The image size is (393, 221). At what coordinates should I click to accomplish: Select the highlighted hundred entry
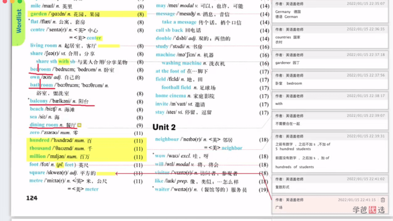86,141
